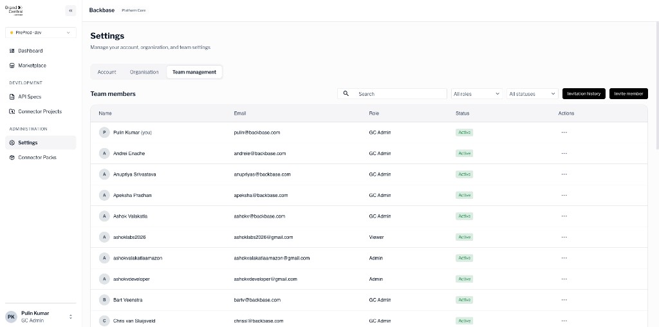
Task: Open the PreProd · dev environment dropdown
Action: (41, 32)
